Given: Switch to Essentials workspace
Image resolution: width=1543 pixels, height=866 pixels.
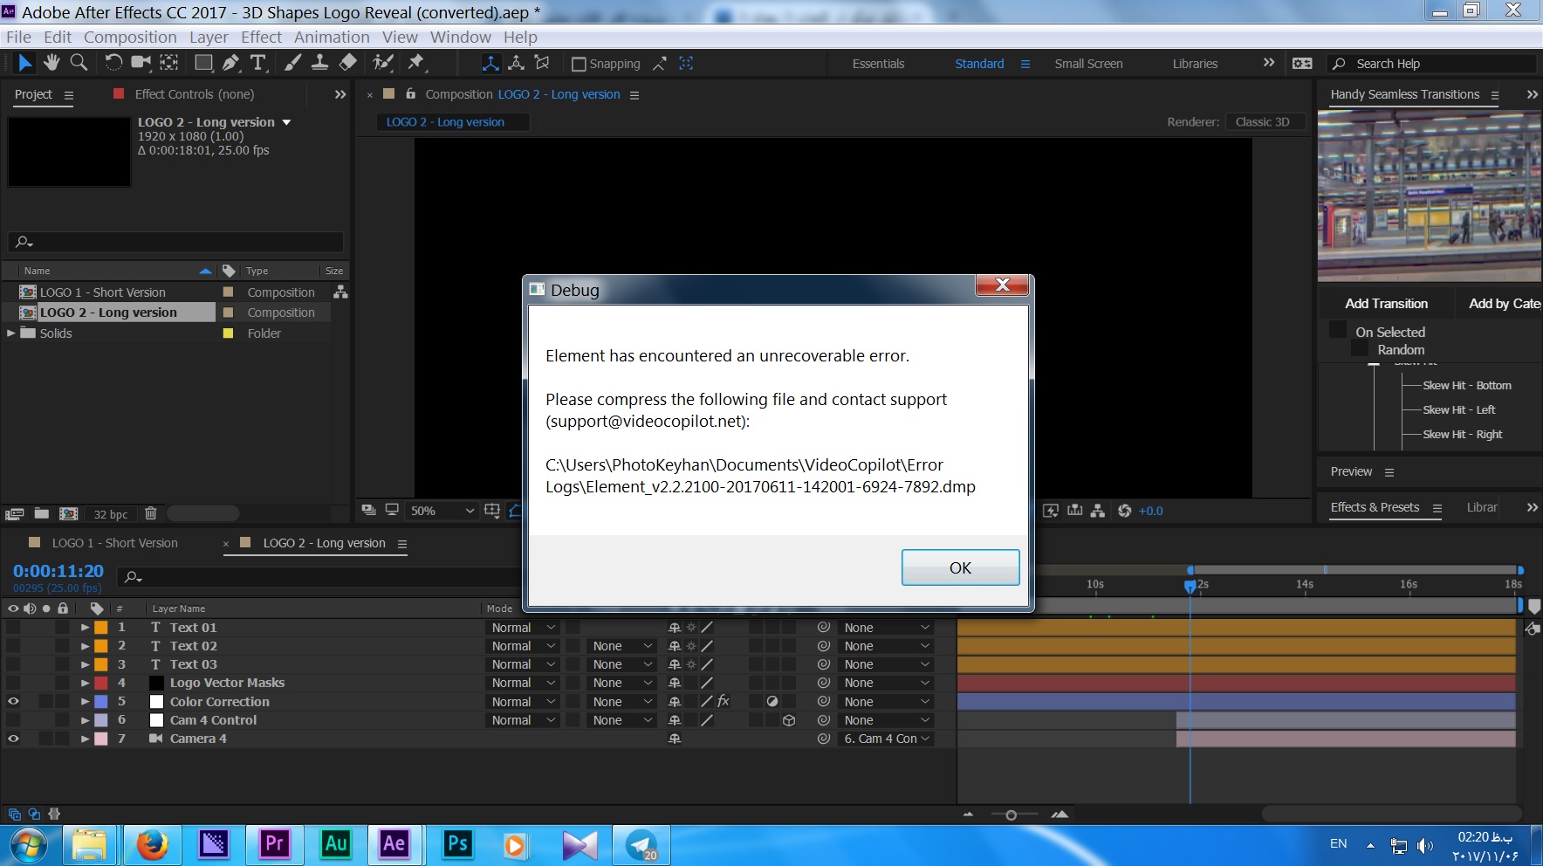Looking at the screenshot, I should tap(878, 64).
